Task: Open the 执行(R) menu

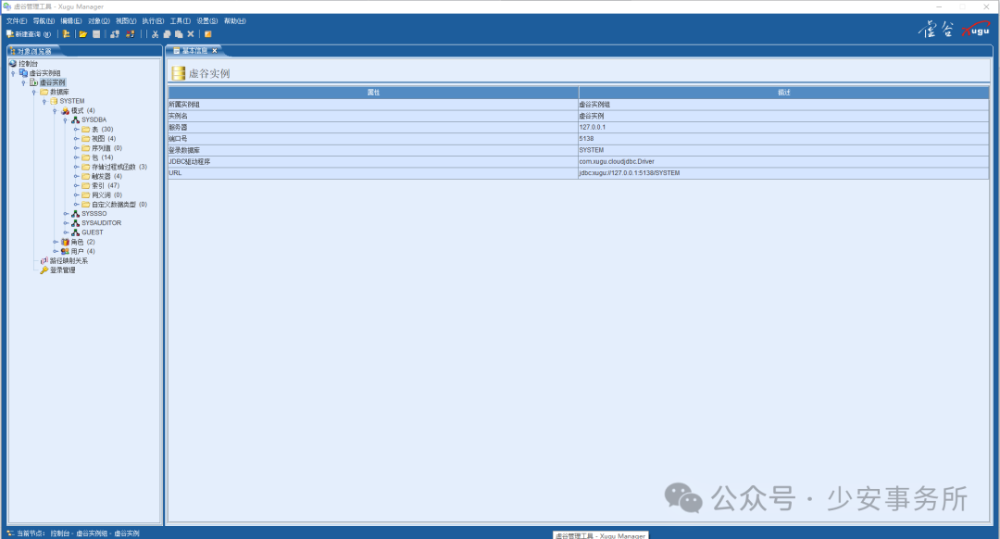Action: click(153, 21)
